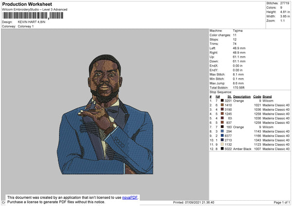The image size is (292, 206).
Task: Click the St. column header
Action: [229, 97]
